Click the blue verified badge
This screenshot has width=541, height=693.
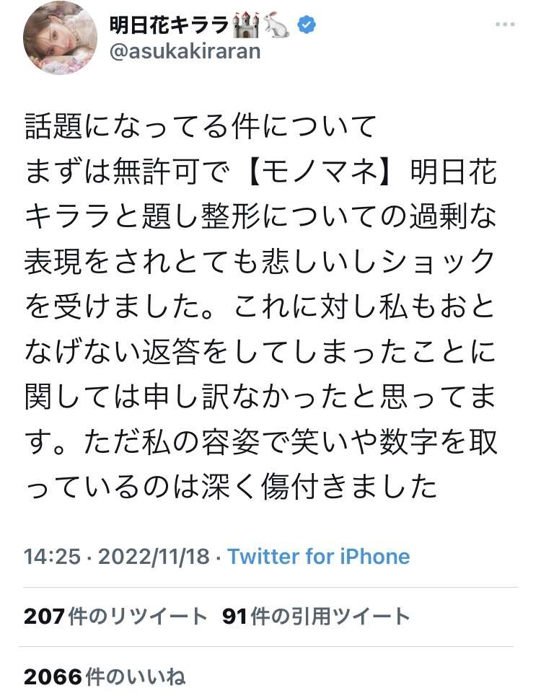point(307,26)
